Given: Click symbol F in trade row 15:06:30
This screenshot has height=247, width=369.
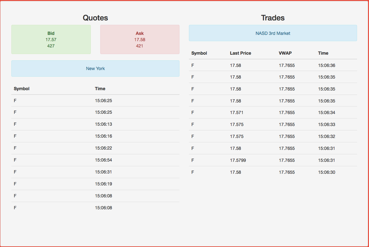Looking at the screenshot, I should 193,172.
